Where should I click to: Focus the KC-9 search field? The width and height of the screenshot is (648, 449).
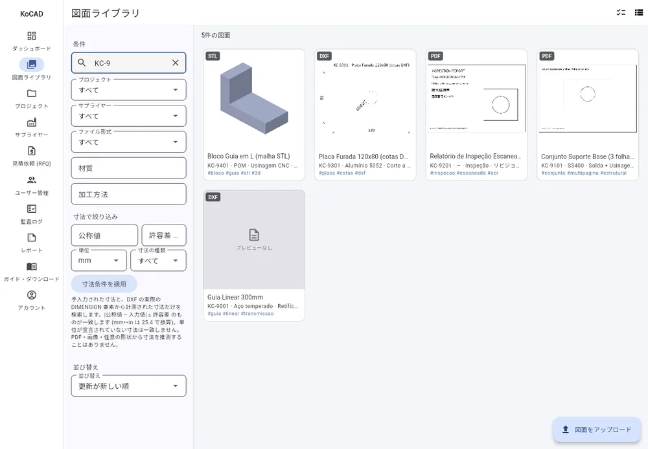pyautogui.click(x=128, y=63)
